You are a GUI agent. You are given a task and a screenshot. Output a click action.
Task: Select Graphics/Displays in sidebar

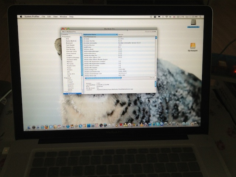[x=73, y=58]
